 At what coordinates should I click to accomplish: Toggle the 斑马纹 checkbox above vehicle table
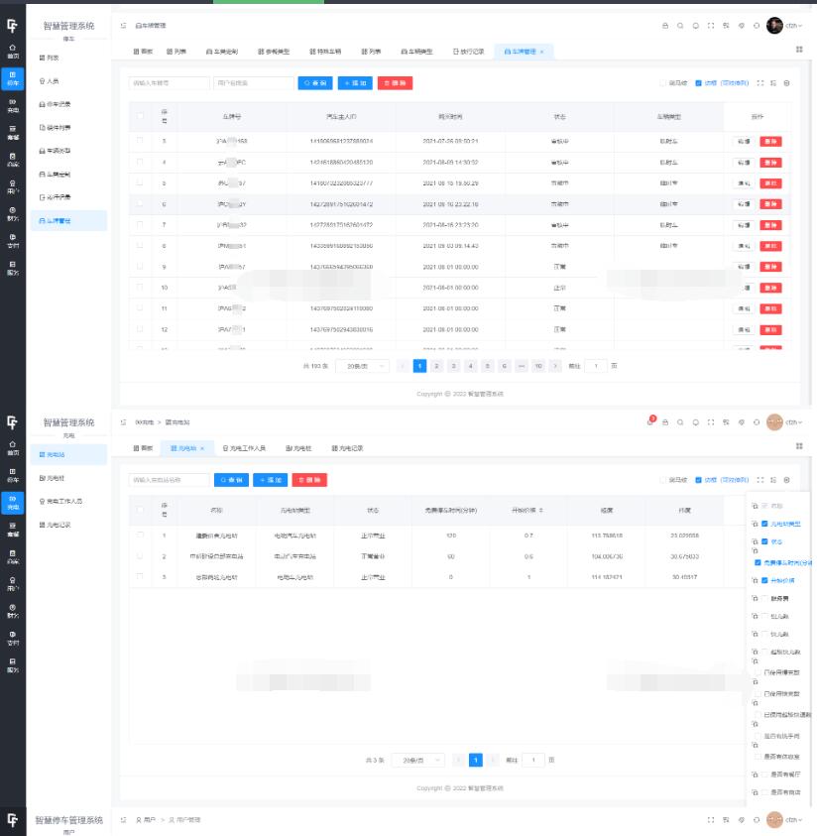coord(664,83)
